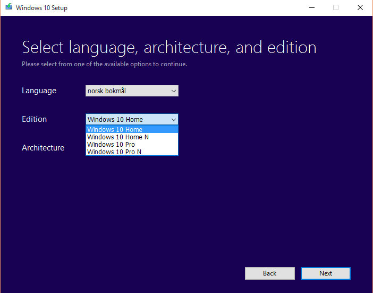Select Windows 10 Home from the list
Viewport: 373px width, 293px height.
(132, 129)
